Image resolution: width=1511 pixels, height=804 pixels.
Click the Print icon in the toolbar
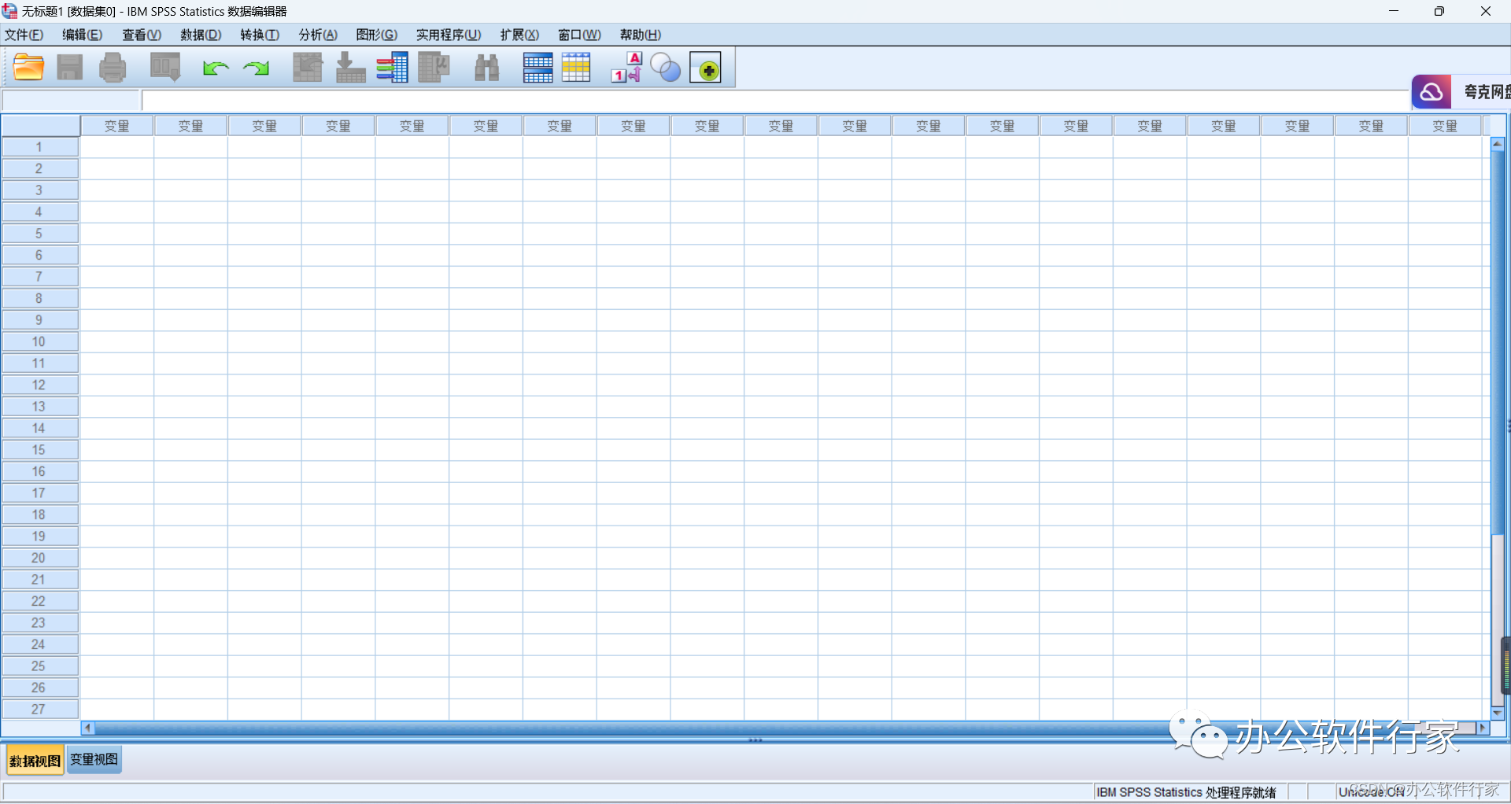coord(113,68)
